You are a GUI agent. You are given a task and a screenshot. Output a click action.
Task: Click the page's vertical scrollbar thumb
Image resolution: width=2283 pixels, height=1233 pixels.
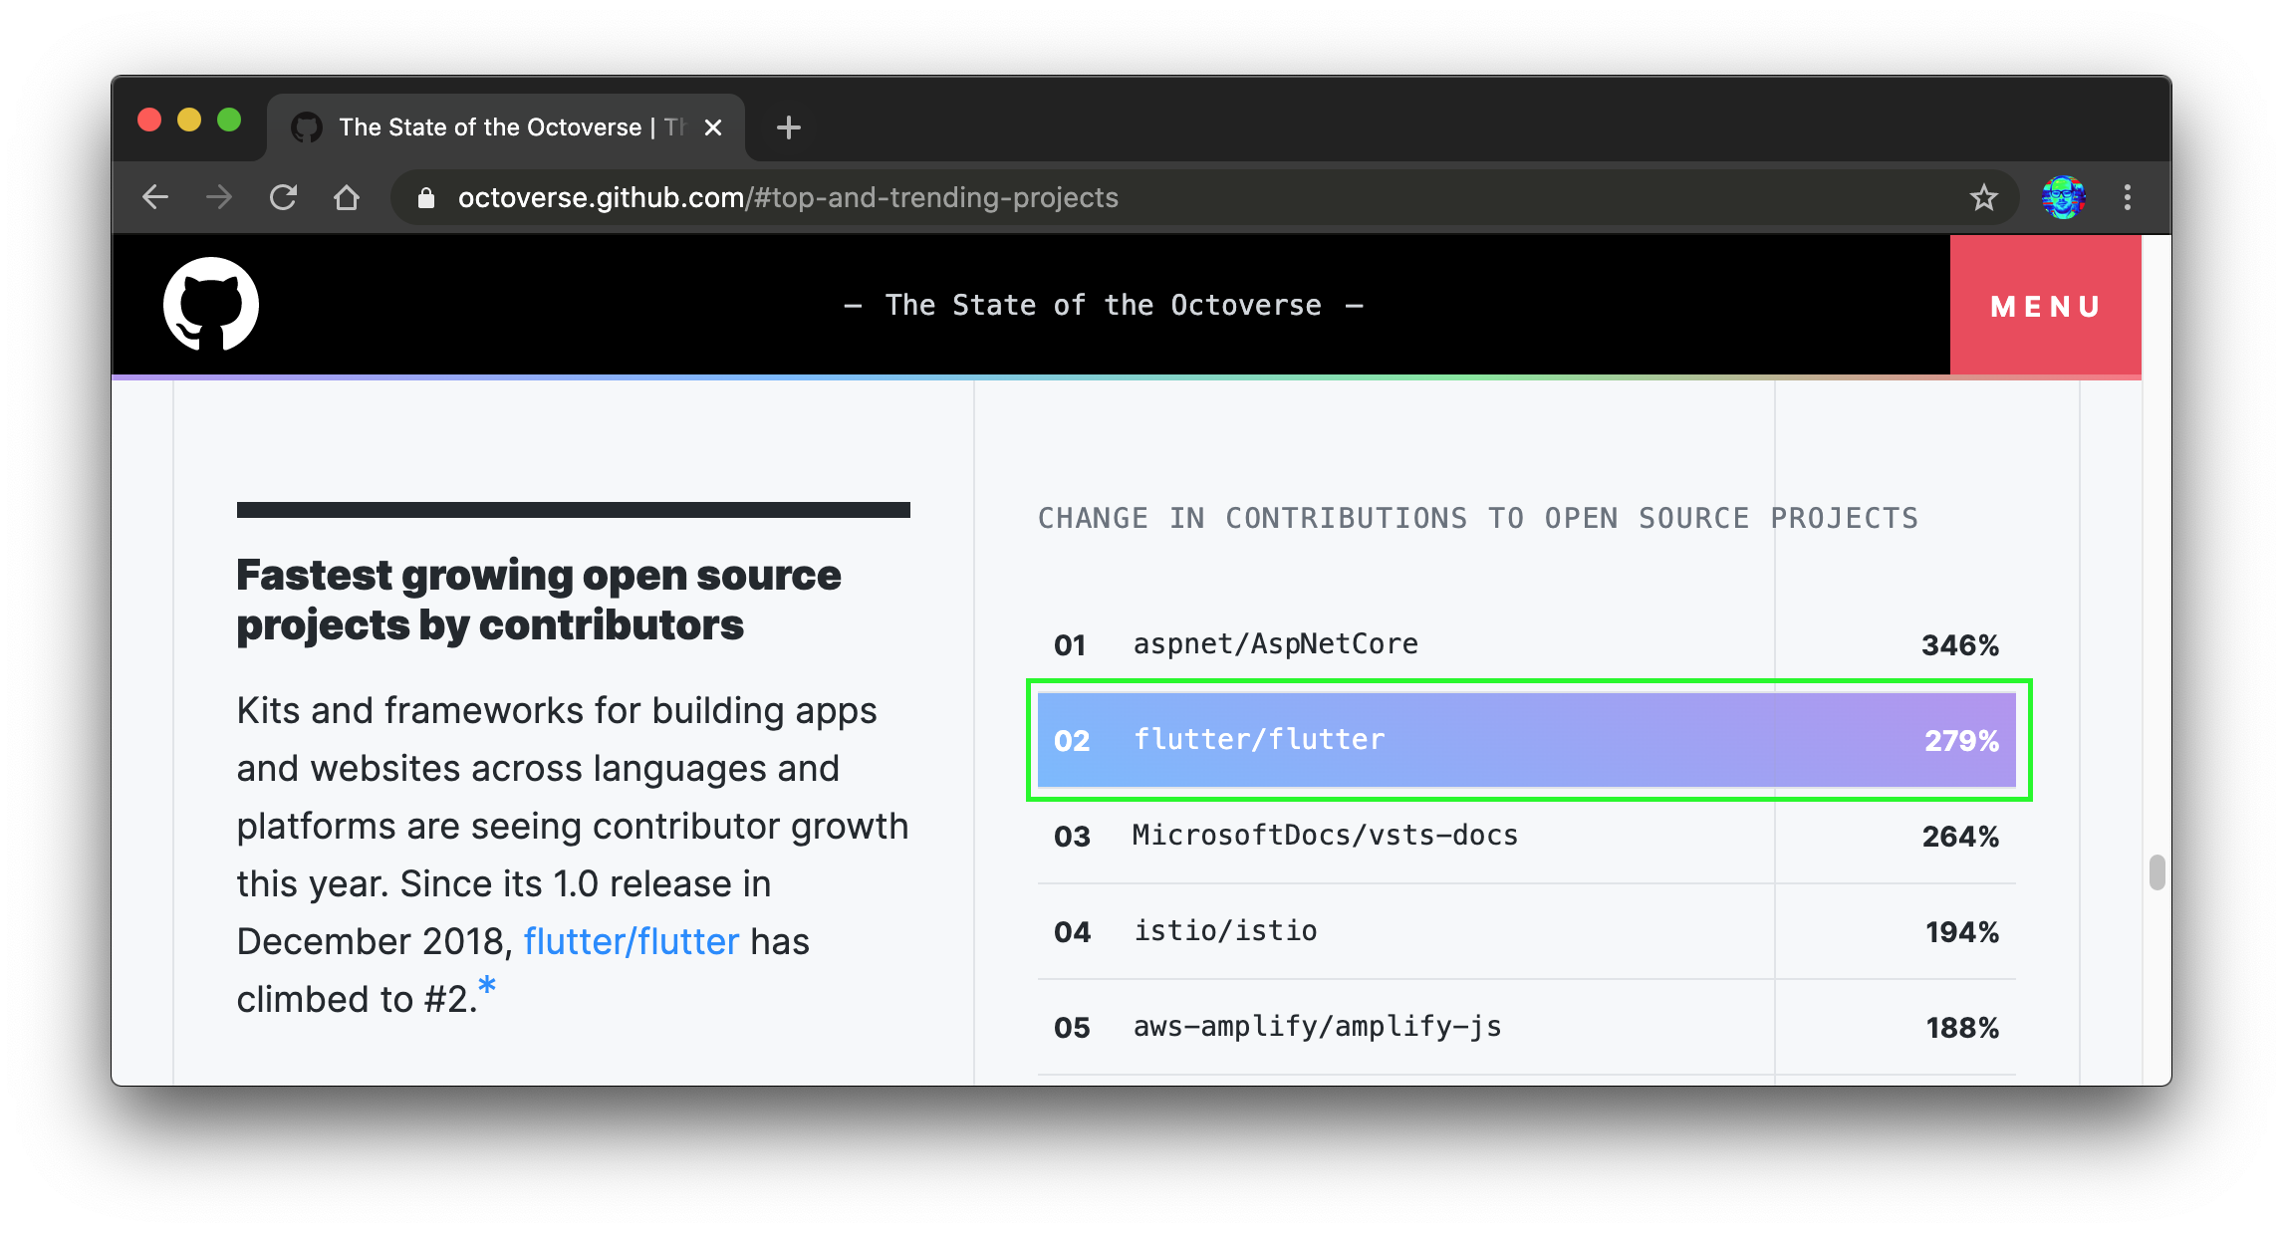tap(2156, 871)
